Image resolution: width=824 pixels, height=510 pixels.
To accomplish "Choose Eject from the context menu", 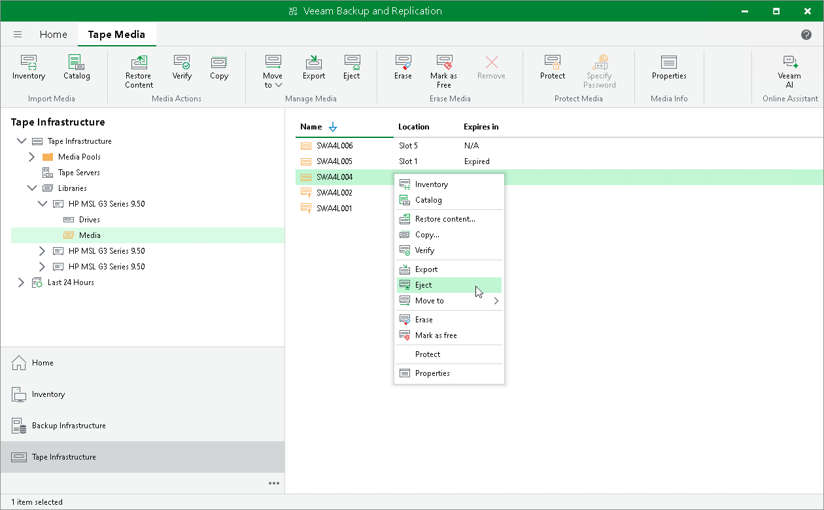I will click(x=423, y=285).
